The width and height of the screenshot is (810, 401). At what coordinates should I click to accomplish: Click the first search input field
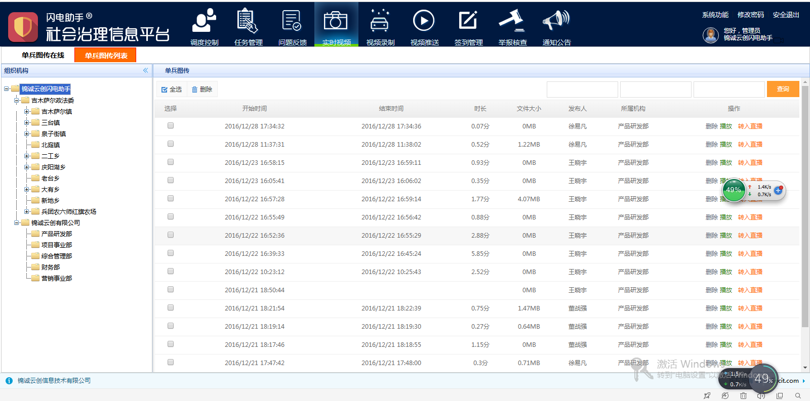pos(582,90)
